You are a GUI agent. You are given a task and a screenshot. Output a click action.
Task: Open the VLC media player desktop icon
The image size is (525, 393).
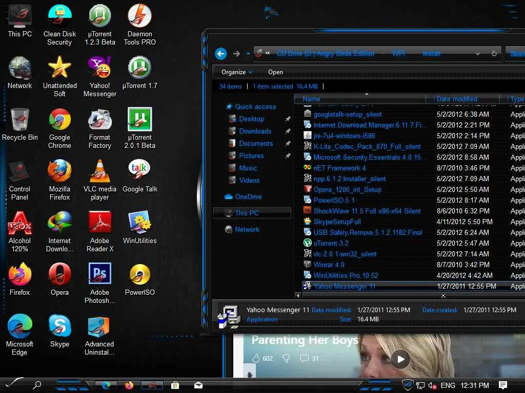click(x=99, y=172)
